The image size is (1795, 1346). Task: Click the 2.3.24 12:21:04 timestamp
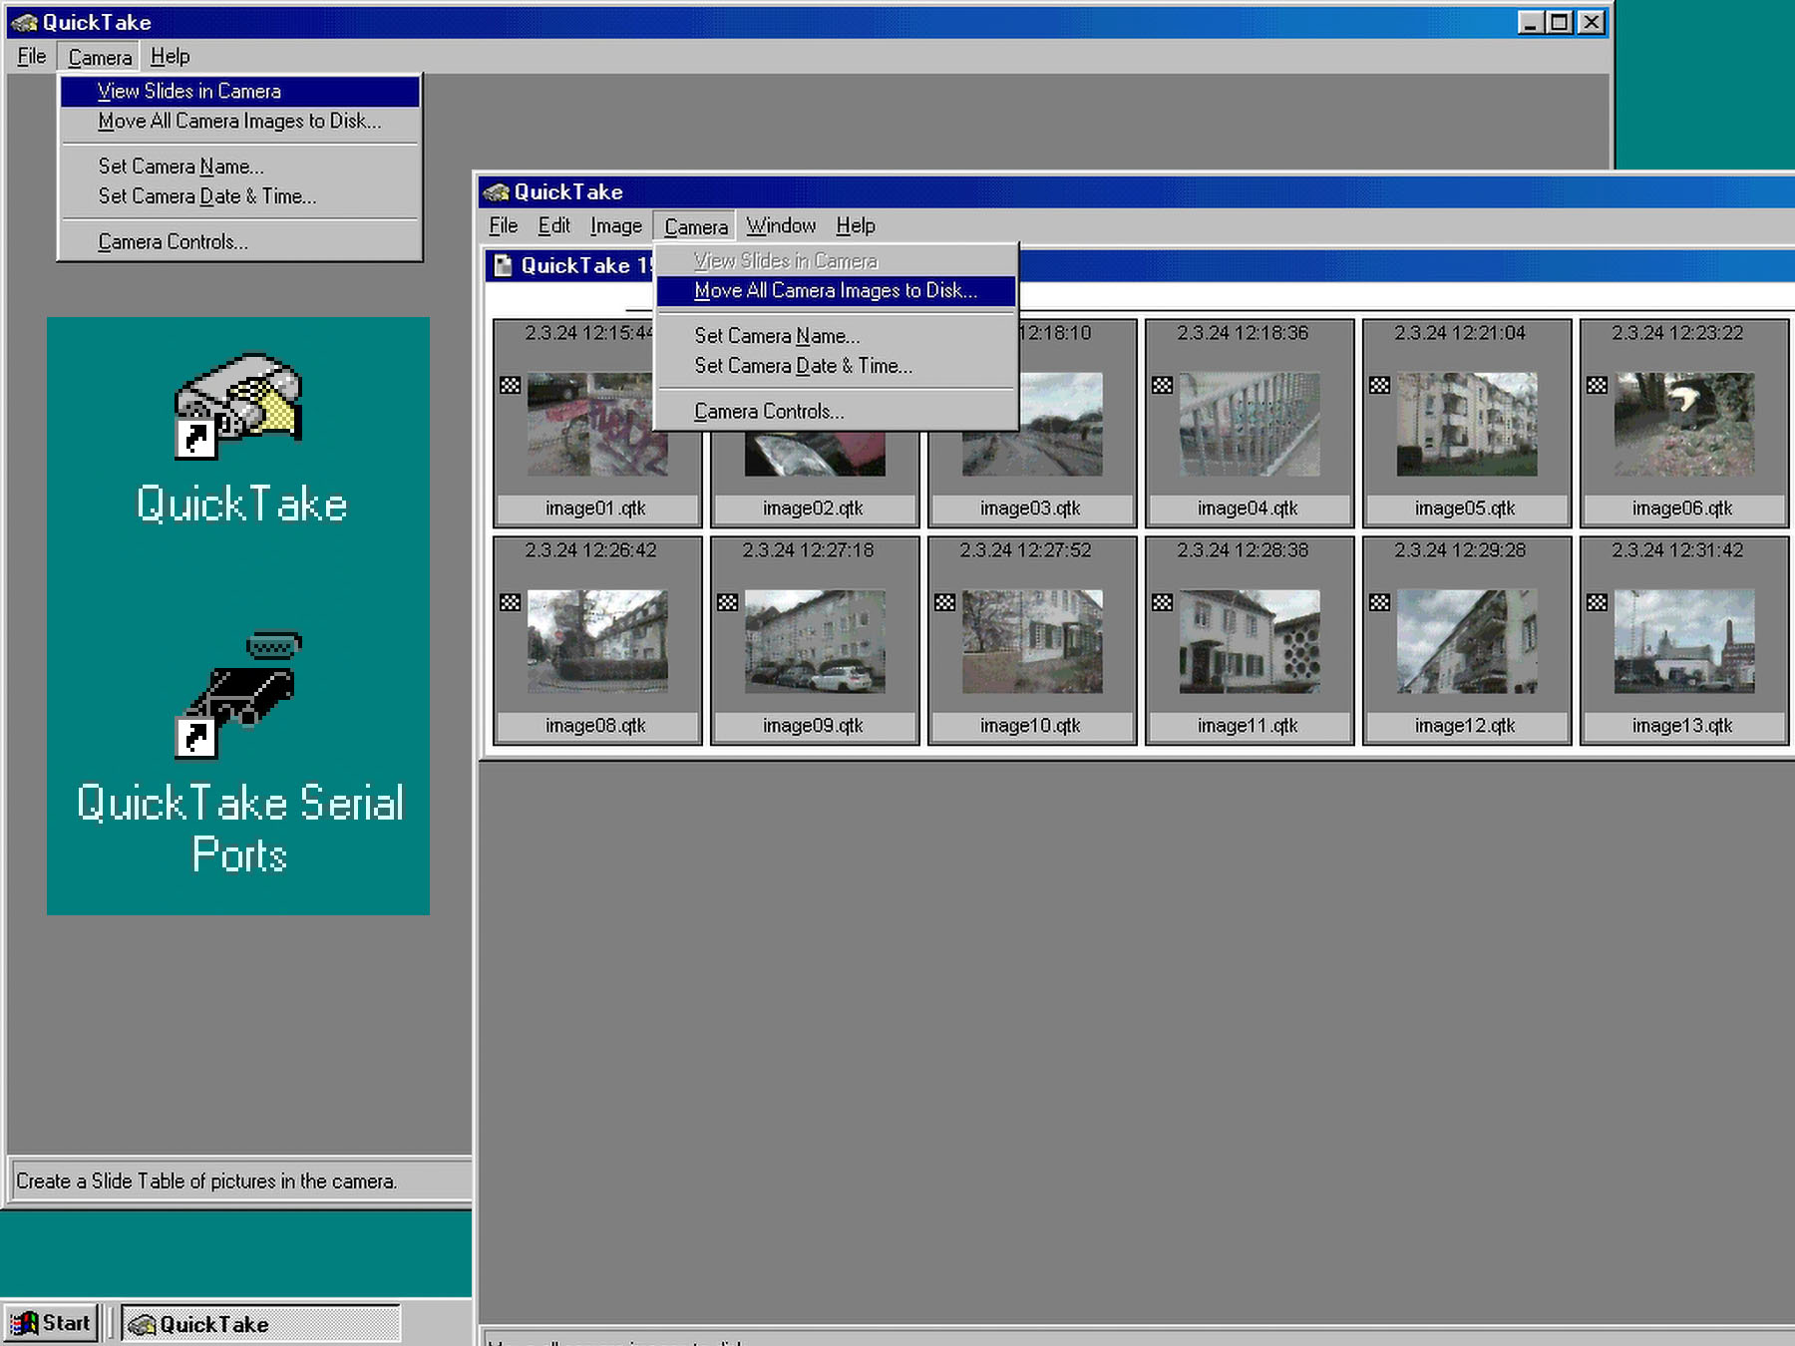click(x=1460, y=333)
